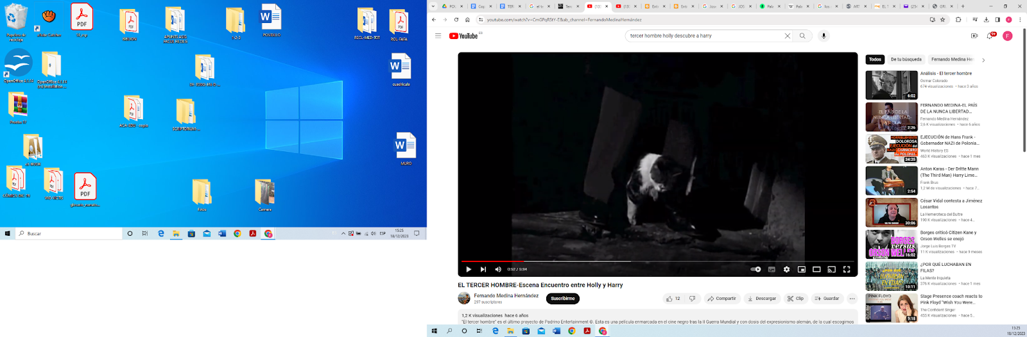
Task: Select the MURO Word document icon
Action: [x=406, y=149]
